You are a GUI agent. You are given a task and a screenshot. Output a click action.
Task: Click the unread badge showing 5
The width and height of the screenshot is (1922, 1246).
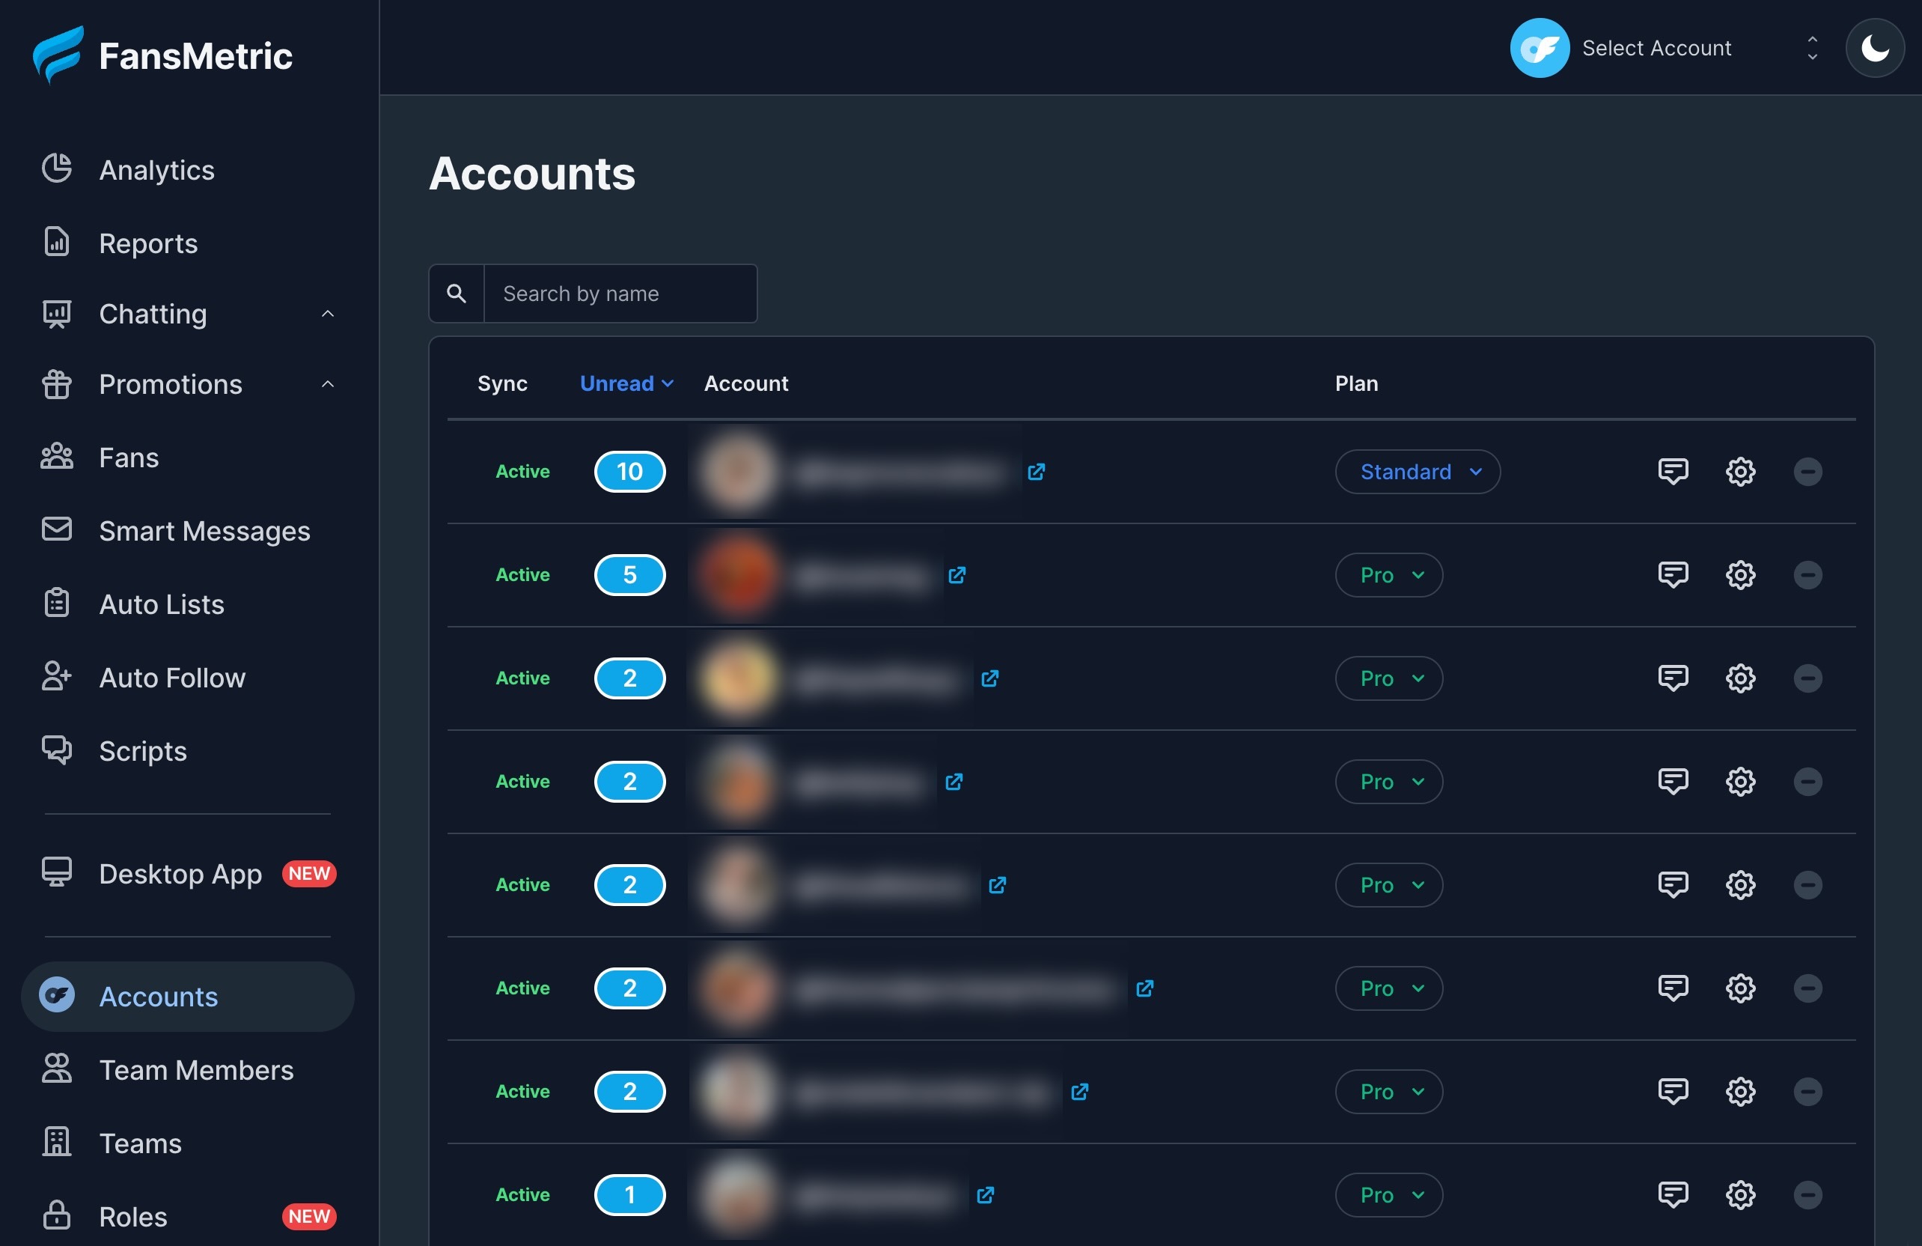[630, 574]
